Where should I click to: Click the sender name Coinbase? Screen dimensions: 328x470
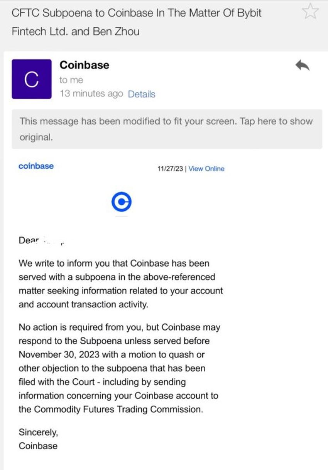tap(84, 65)
